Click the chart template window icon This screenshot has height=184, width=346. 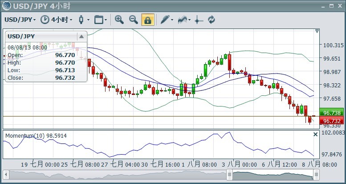(x=99, y=20)
